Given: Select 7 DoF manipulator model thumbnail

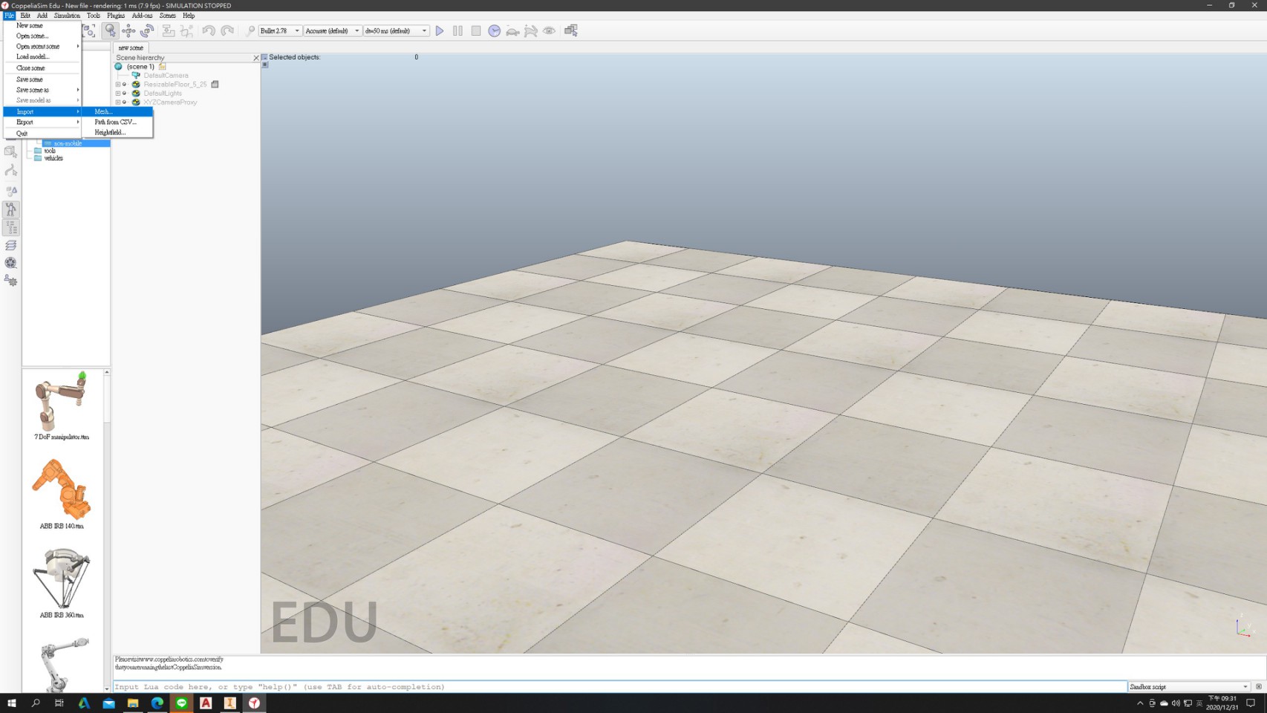Looking at the screenshot, I should coord(62,406).
